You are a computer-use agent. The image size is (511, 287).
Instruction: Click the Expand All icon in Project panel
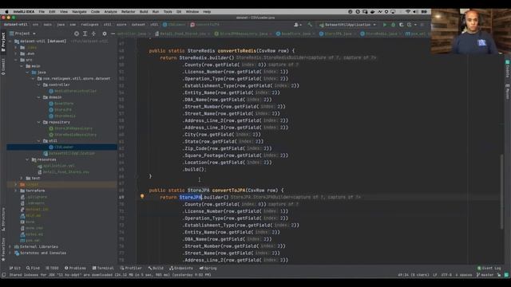[85, 33]
